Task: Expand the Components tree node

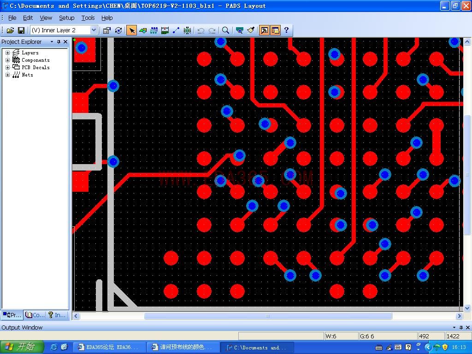Action: pyautogui.click(x=7, y=60)
